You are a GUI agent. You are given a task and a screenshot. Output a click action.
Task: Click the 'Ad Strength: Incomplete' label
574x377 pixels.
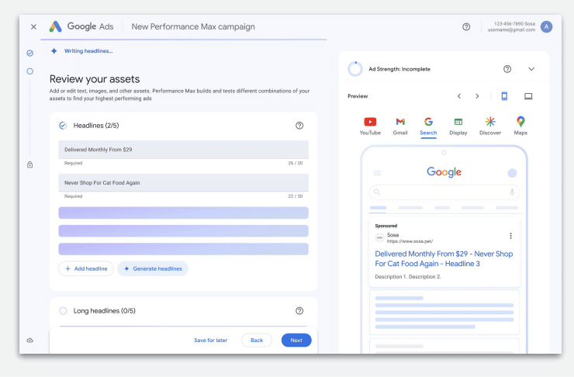(x=399, y=69)
